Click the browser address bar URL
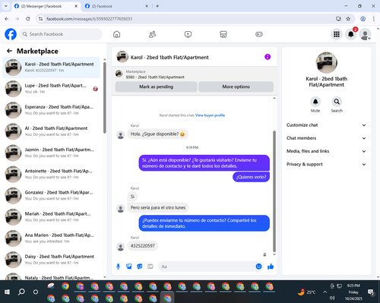 coord(89,19)
